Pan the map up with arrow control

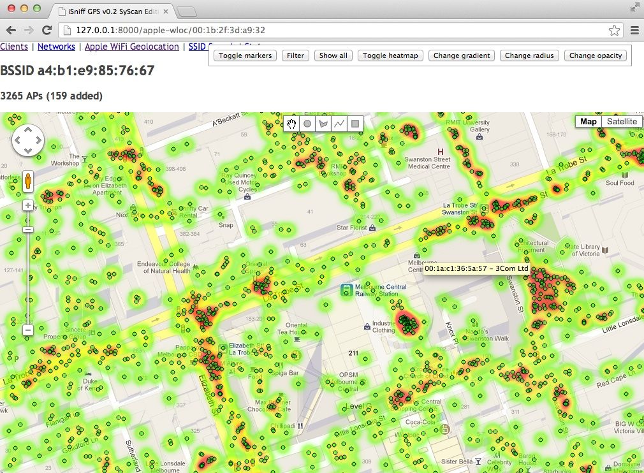click(x=28, y=131)
